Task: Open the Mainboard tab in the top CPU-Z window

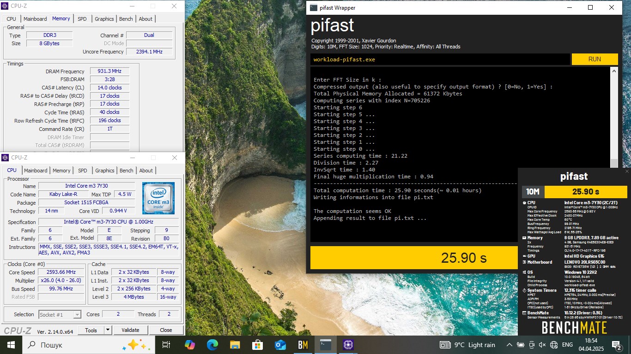Action: 35,19
